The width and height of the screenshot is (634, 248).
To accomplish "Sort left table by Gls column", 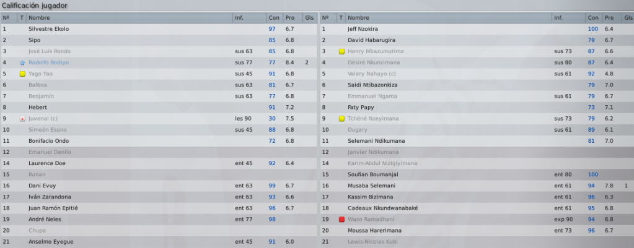I will tap(310, 18).
